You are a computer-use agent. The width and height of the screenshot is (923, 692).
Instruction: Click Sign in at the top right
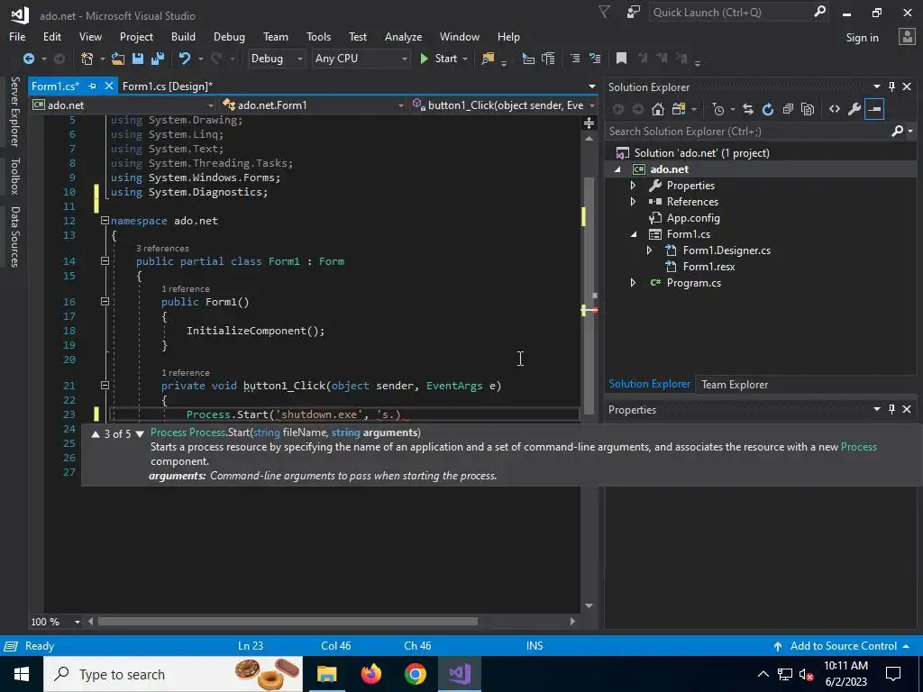tap(862, 38)
